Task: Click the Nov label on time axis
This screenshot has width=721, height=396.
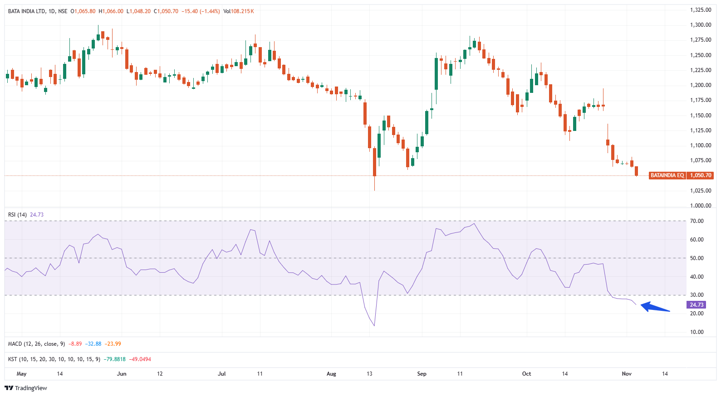Action: click(627, 374)
